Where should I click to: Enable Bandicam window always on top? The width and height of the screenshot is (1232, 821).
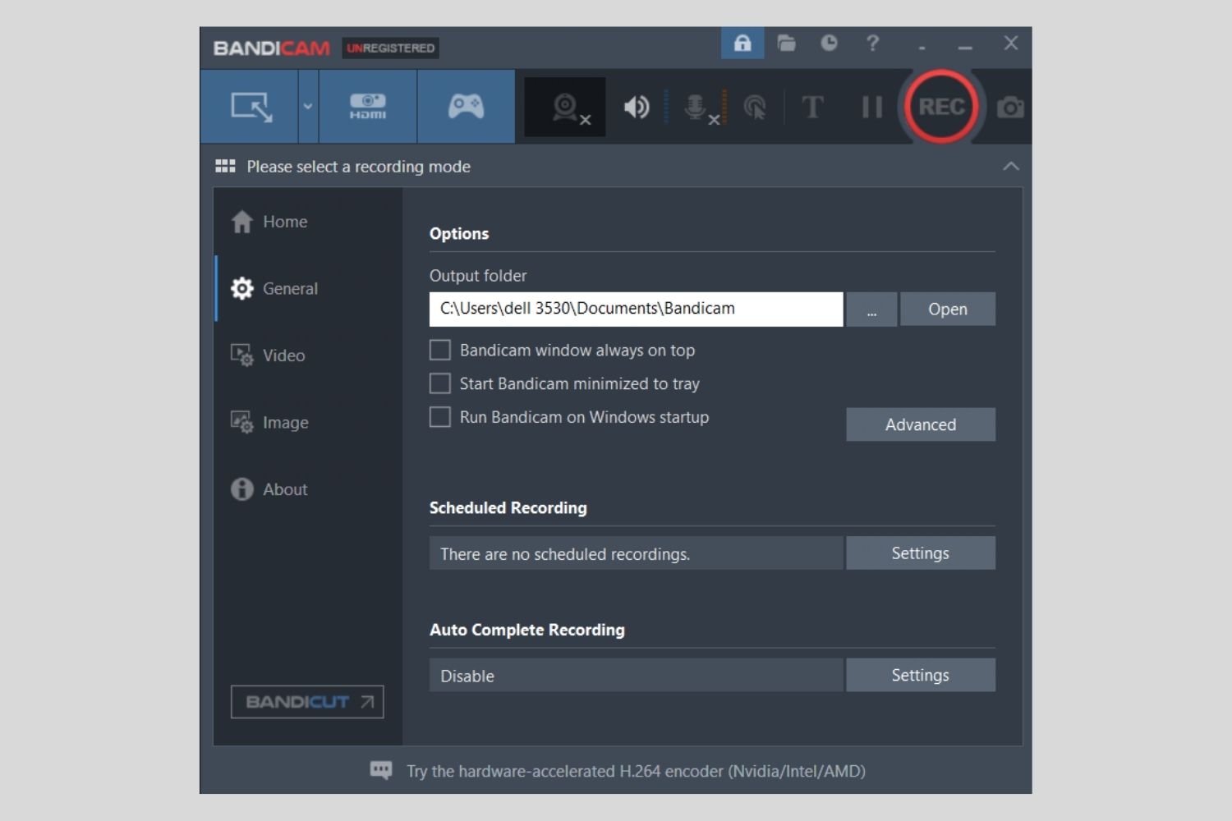click(440, 351)
